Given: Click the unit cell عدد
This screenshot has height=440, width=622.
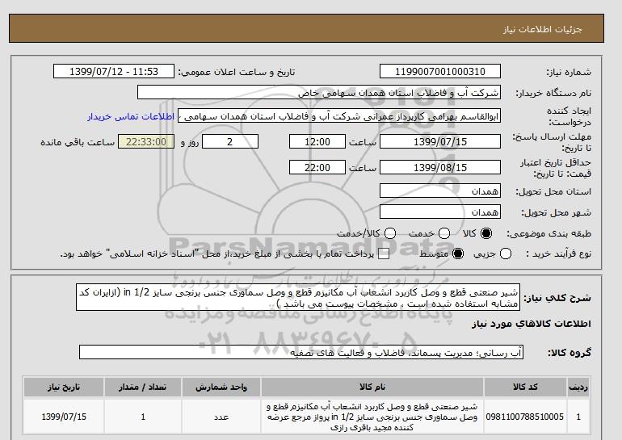Looking at the screenshot, I should pos(221,417).
